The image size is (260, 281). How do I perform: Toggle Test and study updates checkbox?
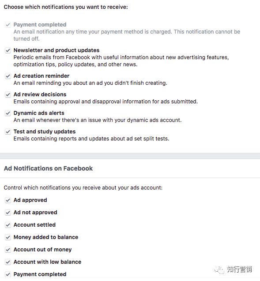(8, 132)
